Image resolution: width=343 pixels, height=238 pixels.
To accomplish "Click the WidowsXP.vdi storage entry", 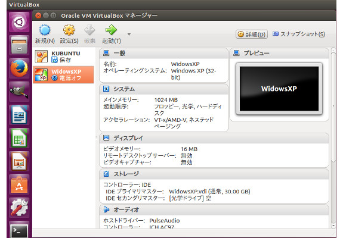I will 209,192.
